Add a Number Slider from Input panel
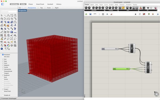This screenshot has width=160, height=100. coord(137,8)
